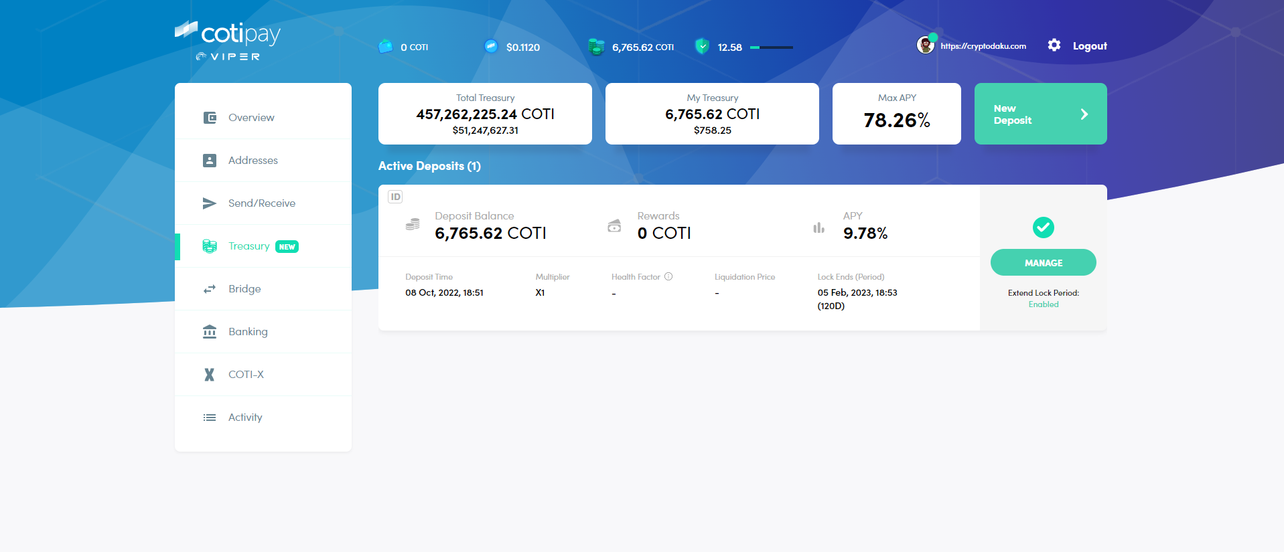Click the Rewards wallet icon

[x=614, y=225]
